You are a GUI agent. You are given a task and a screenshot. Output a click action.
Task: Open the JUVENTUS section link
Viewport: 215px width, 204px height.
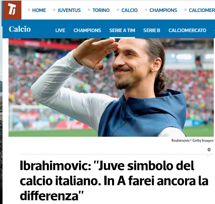click(x=69, y=10)
